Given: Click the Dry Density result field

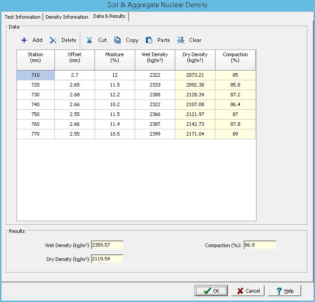Looking at the screenshot, I should 107,259.
